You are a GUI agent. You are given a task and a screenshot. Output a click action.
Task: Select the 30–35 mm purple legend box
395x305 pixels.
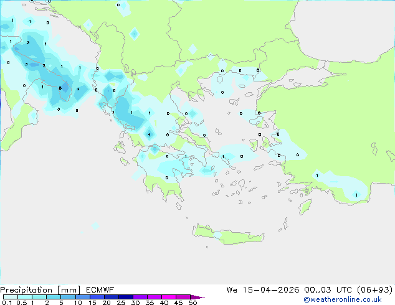click(140, 297)
